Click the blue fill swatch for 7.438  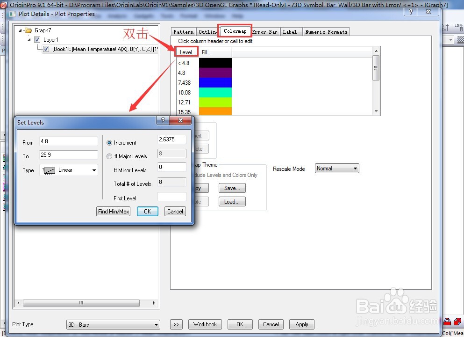coord(215,83)
